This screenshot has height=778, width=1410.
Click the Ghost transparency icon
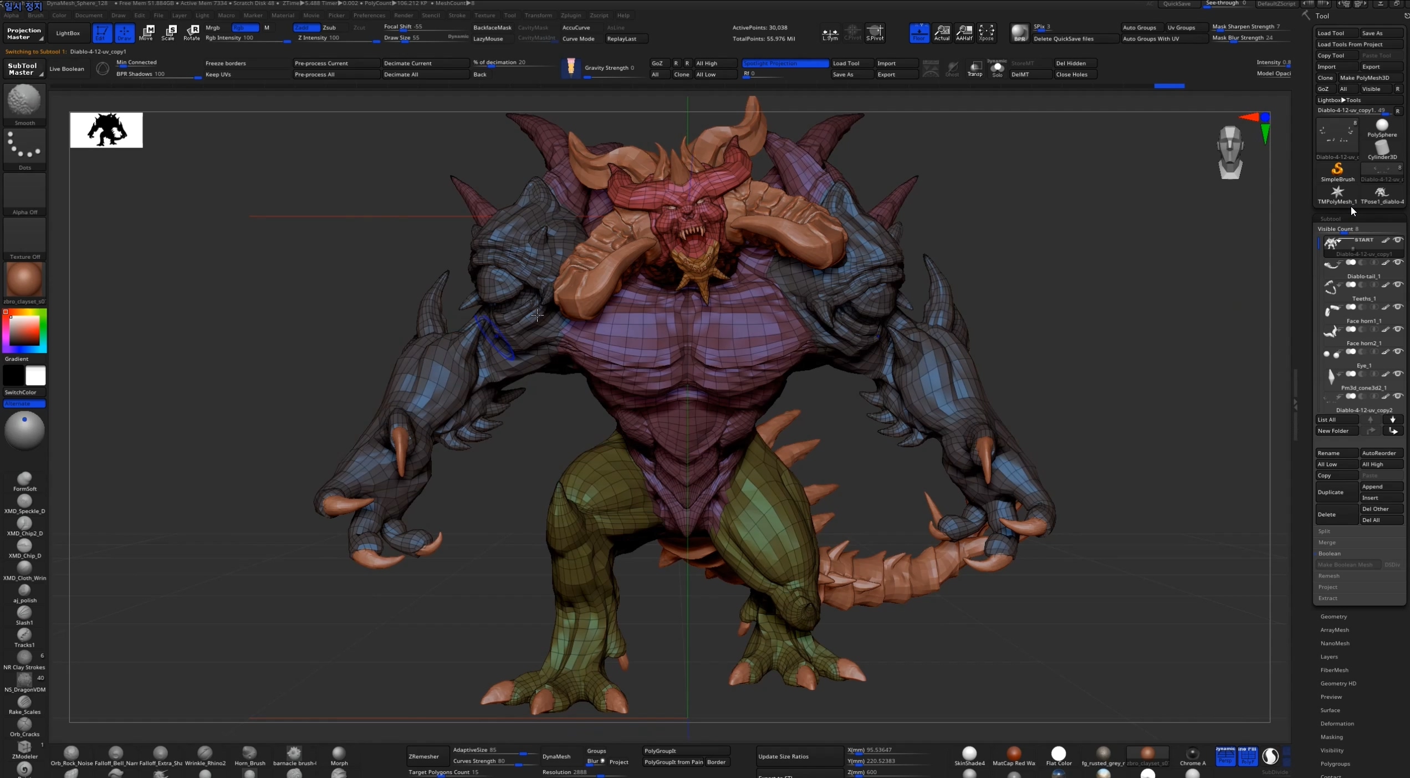coord(952,69)
